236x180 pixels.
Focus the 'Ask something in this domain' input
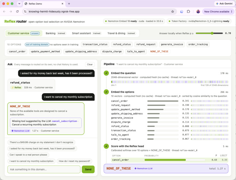(44, 169)
